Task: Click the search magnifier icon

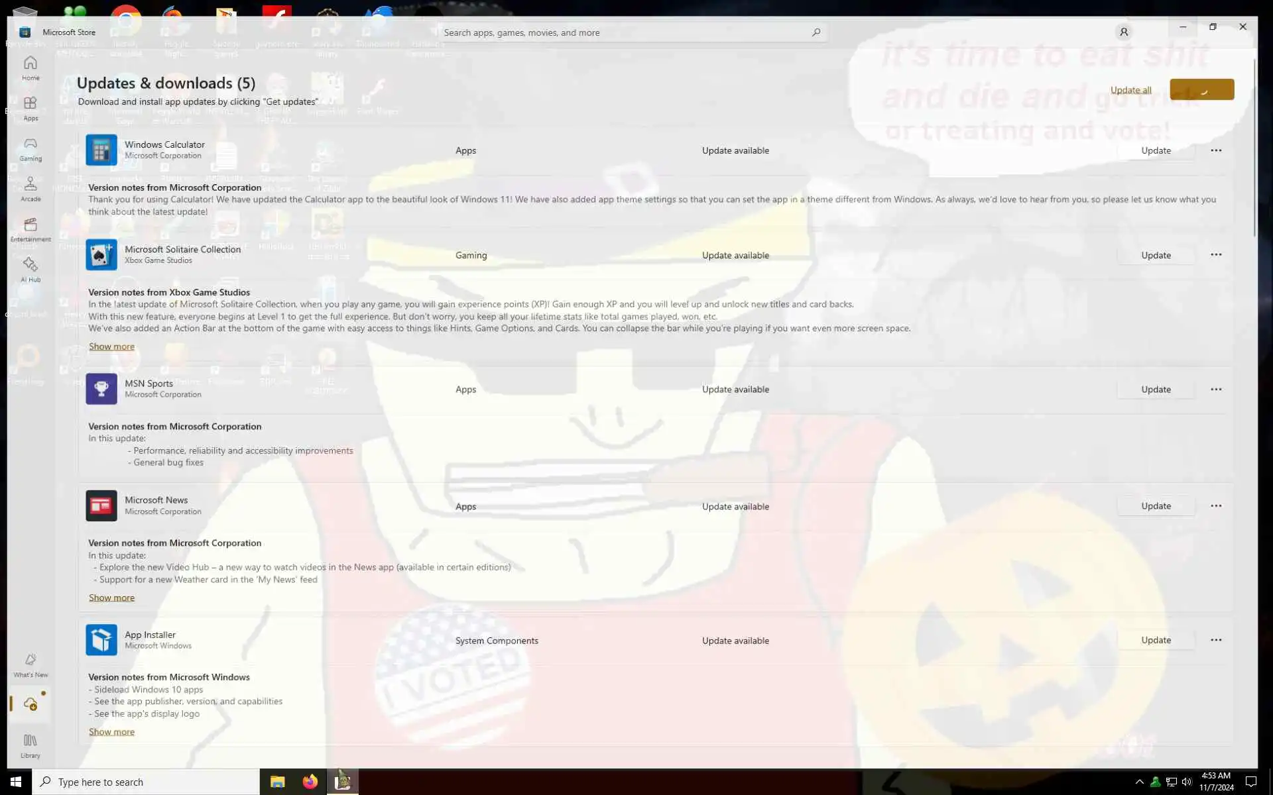Action: tap(816, 32)
